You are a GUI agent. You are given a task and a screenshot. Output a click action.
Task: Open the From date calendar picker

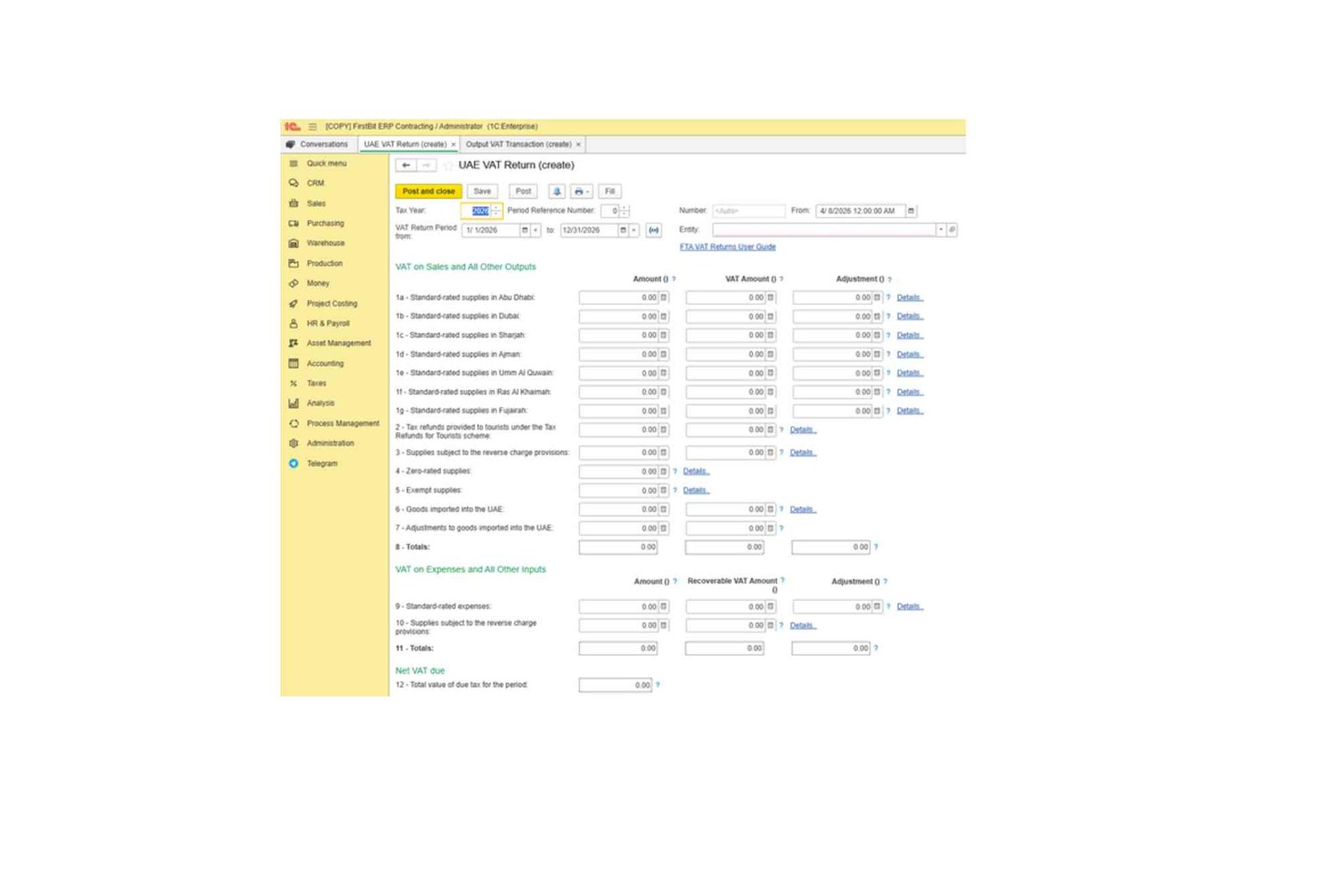click(x=911, y=210)
